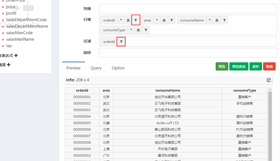Open the filter for the consumeName dimension

pyautogui.click(x=224, y=20)
